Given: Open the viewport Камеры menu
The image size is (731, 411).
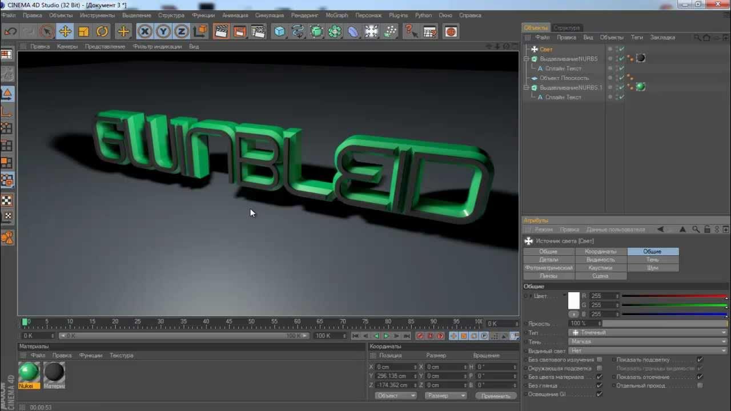Looking at the screenshot, I should [x=67, y=46].
